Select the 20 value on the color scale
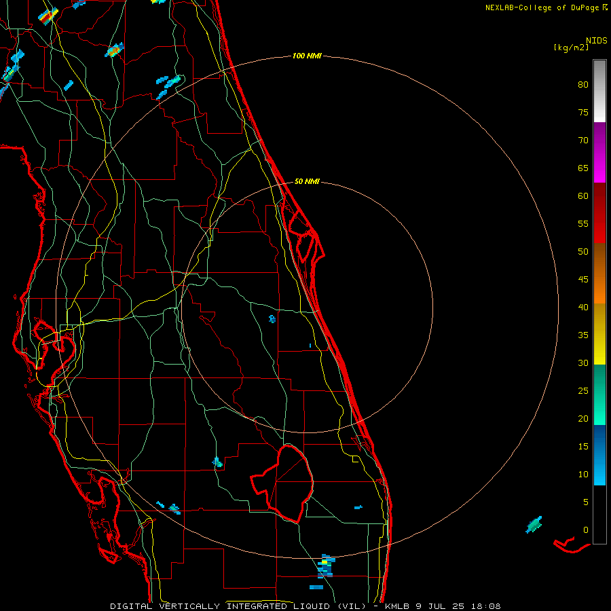Viewport: 611px width, 611px height. click(x=583, y=419)
